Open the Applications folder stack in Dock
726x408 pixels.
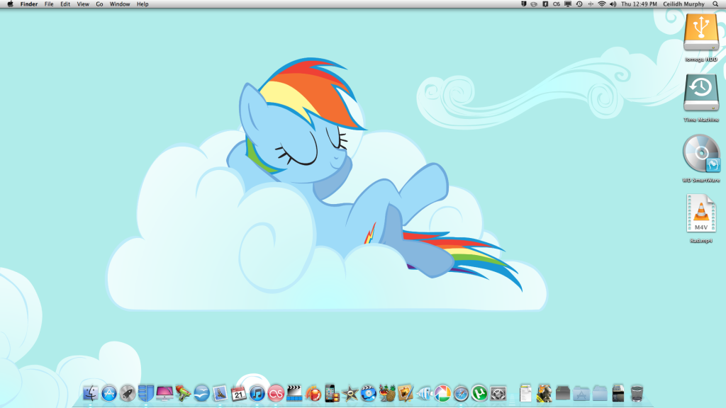click(x=581, y=394)
